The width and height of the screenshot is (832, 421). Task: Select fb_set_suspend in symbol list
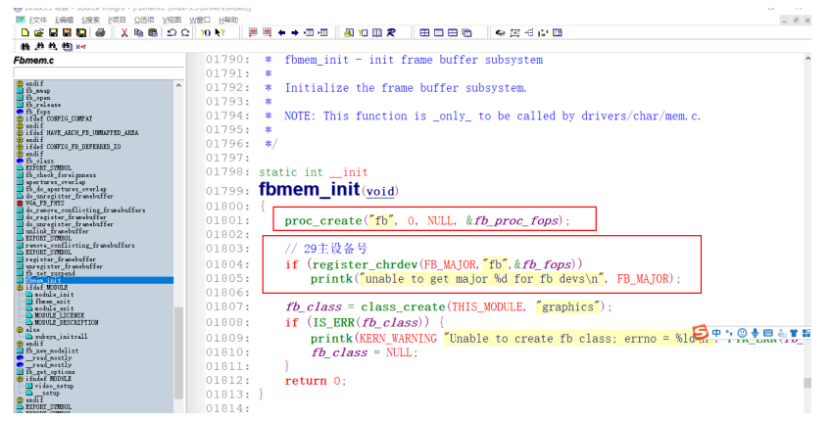(x=50, y=273)
